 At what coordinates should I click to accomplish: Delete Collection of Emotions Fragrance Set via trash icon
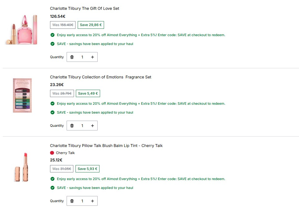tap(72, 126)
